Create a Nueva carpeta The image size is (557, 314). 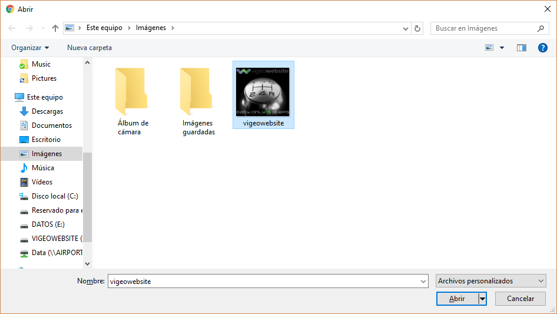pos(89,48)
